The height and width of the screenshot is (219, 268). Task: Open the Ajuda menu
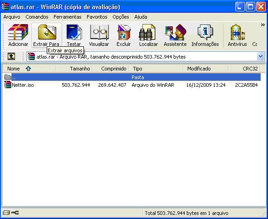tap(141, 17)
